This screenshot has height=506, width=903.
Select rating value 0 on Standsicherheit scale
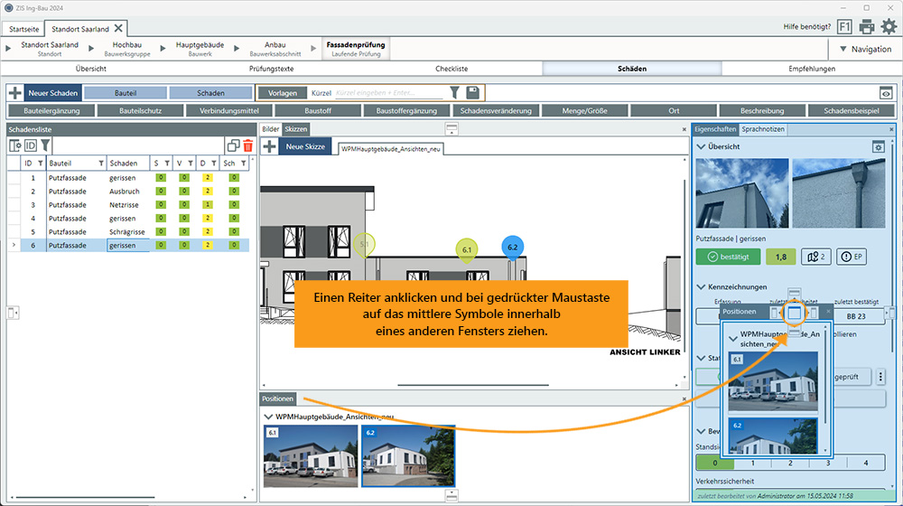(713, 463)
